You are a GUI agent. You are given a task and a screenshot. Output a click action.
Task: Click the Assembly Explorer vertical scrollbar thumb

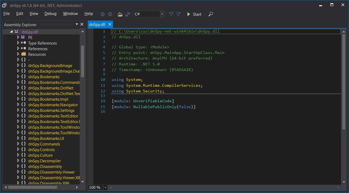[82, 61]
